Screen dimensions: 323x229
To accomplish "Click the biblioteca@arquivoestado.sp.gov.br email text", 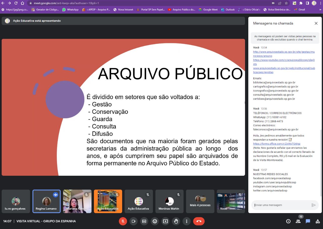I will click(x=274, y=83).
